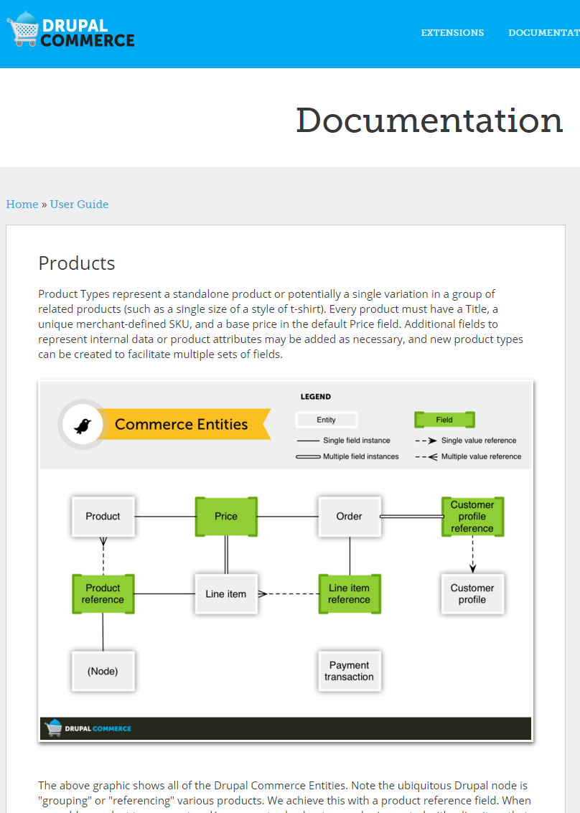The image size is (580, 813).
Task: Go to the Home breadcrumb link
Action: click(22, 205)
